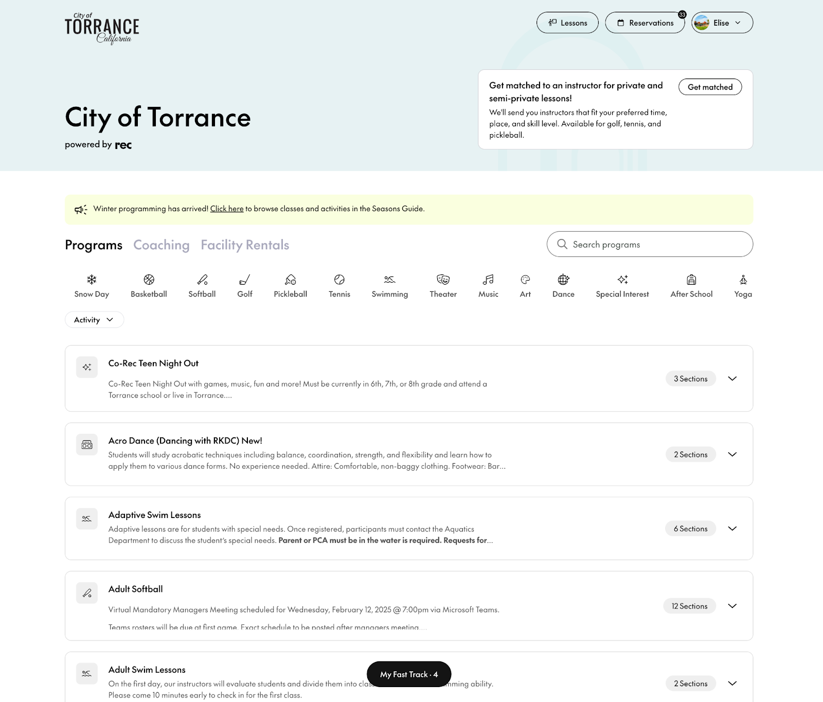Click the powered by rec logo
Screen dimensions: 823x702
[98, 144]
